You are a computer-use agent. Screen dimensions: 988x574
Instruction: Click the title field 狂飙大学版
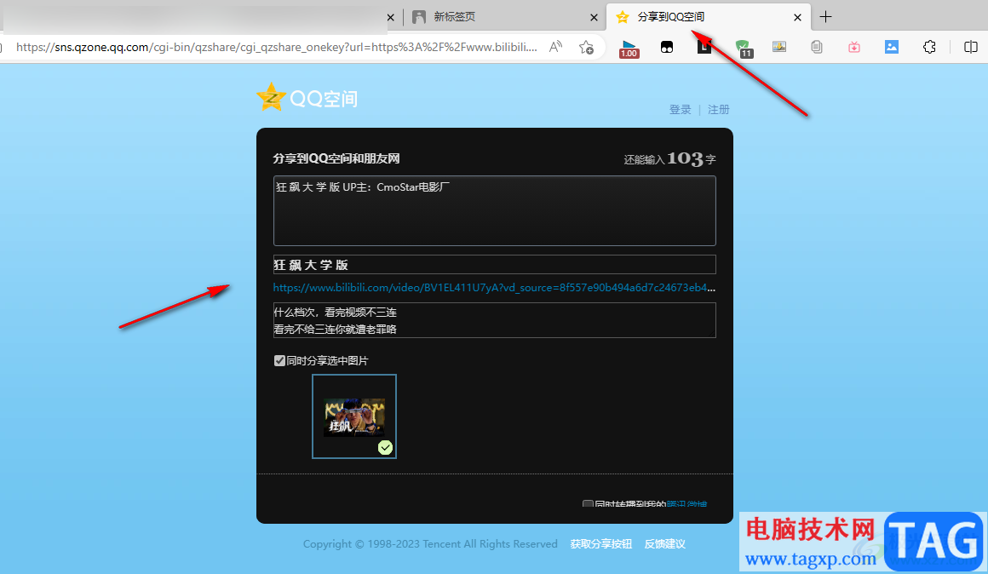[495, 265]
